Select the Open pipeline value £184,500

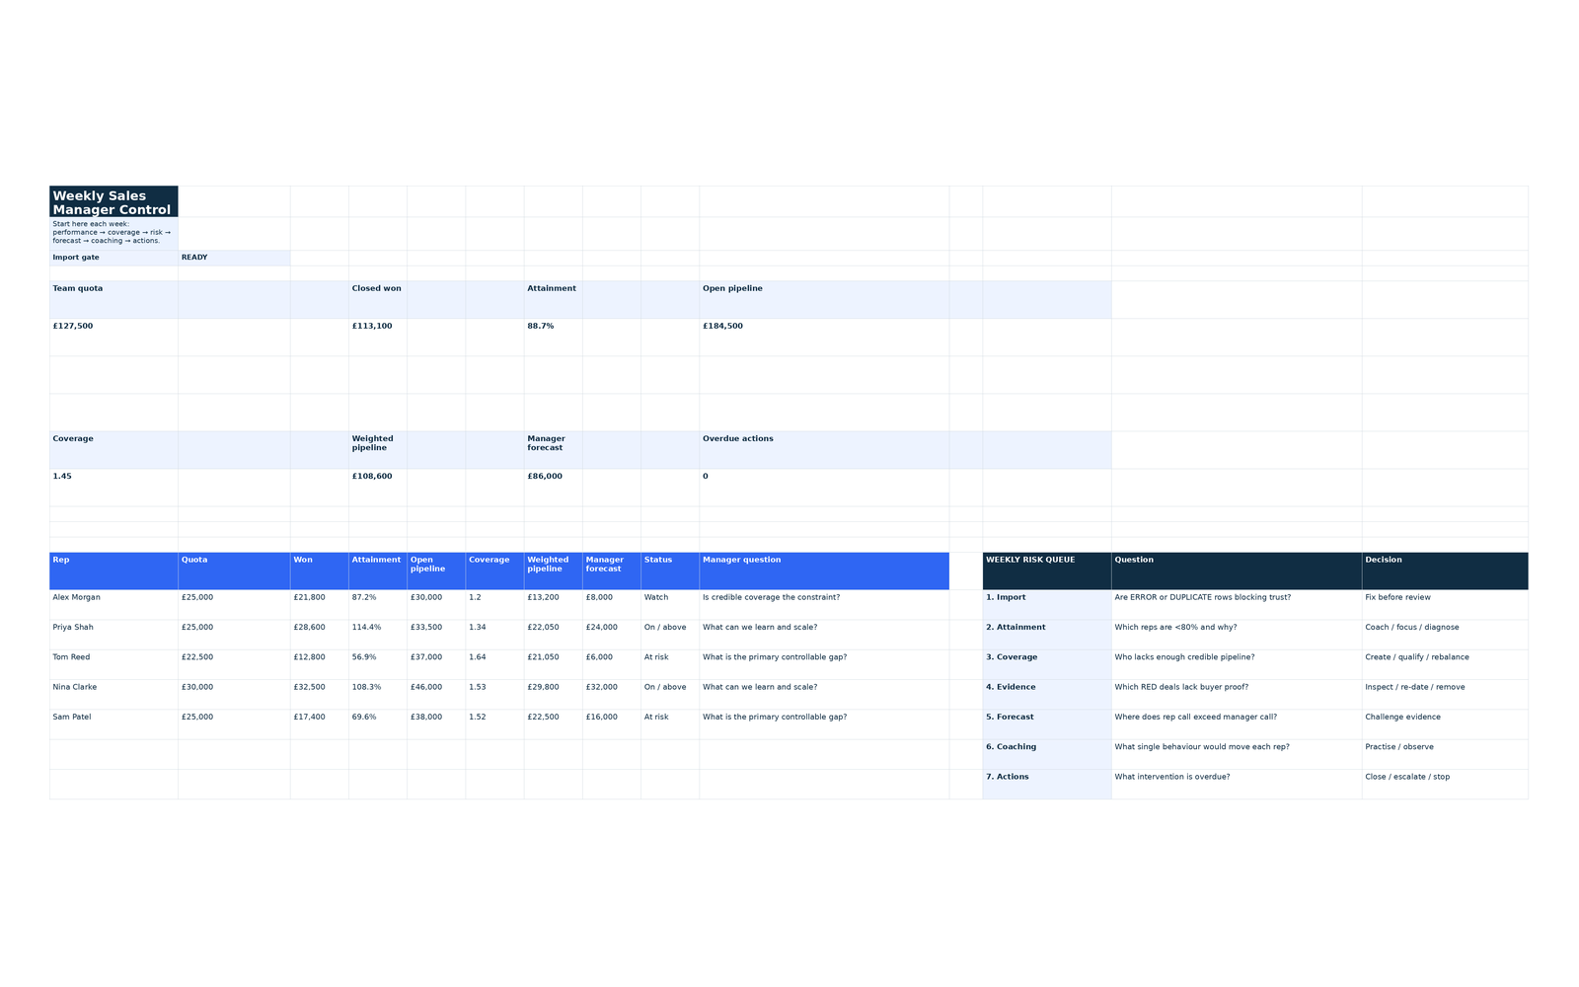coord(824,337)
